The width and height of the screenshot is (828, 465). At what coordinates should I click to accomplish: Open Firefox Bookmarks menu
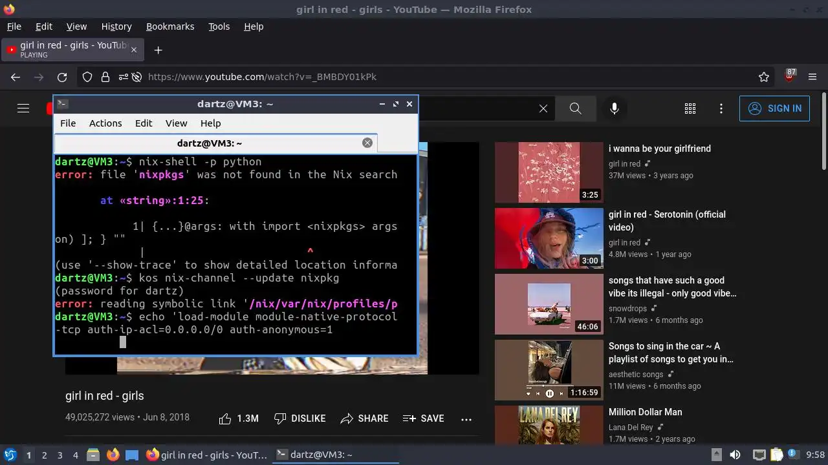point(170,26)
